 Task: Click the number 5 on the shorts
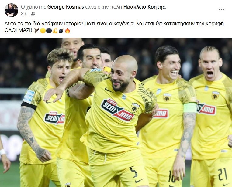(x=133, y=172)
